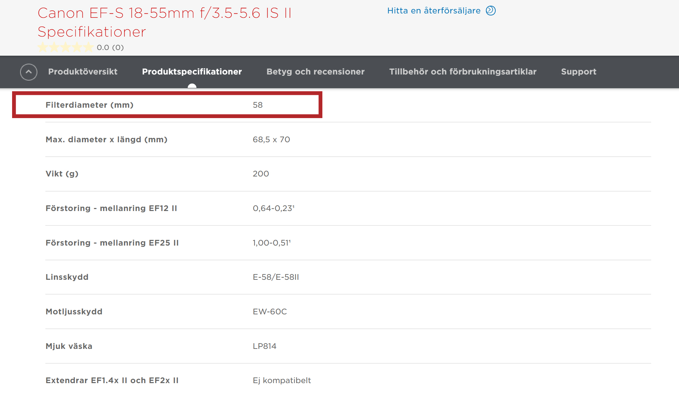Screen dimensions: 679x418
Task: Click the circular collapse arrow icon
Action: [29, 72]
